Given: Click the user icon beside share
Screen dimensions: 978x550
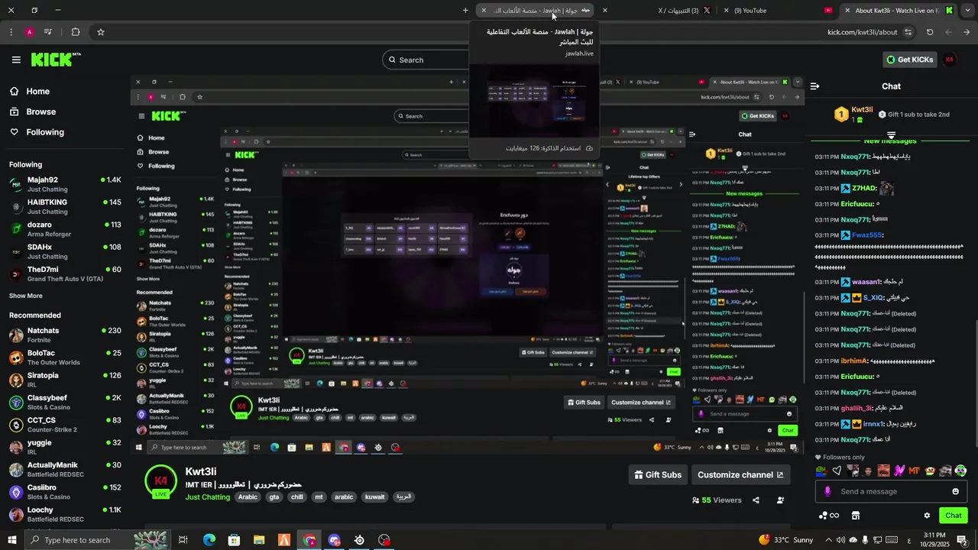Looking at the screenshot, I should click(780, 500).
